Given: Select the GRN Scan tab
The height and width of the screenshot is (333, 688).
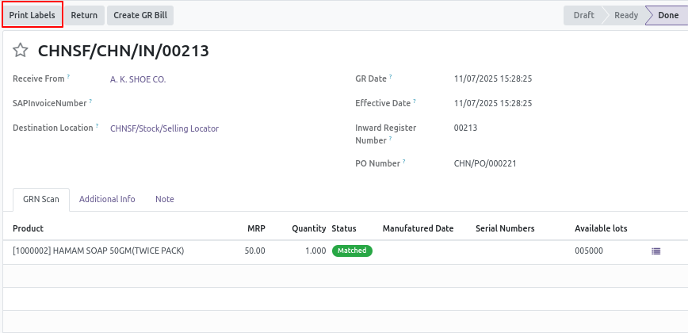Looking at the screenshot, I should point(41,199).
